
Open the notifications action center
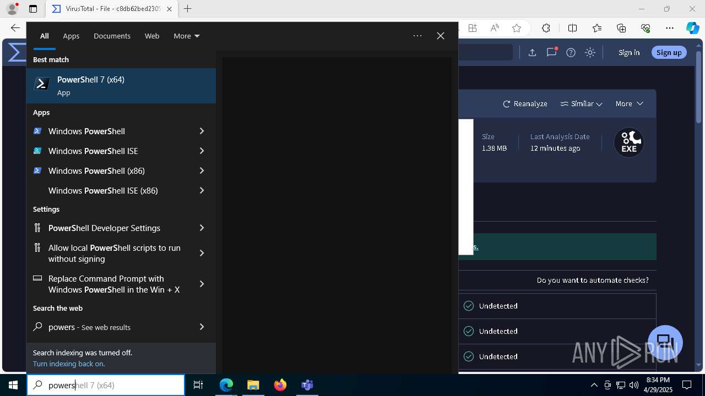pyautogui.click(x=687, y=385)
